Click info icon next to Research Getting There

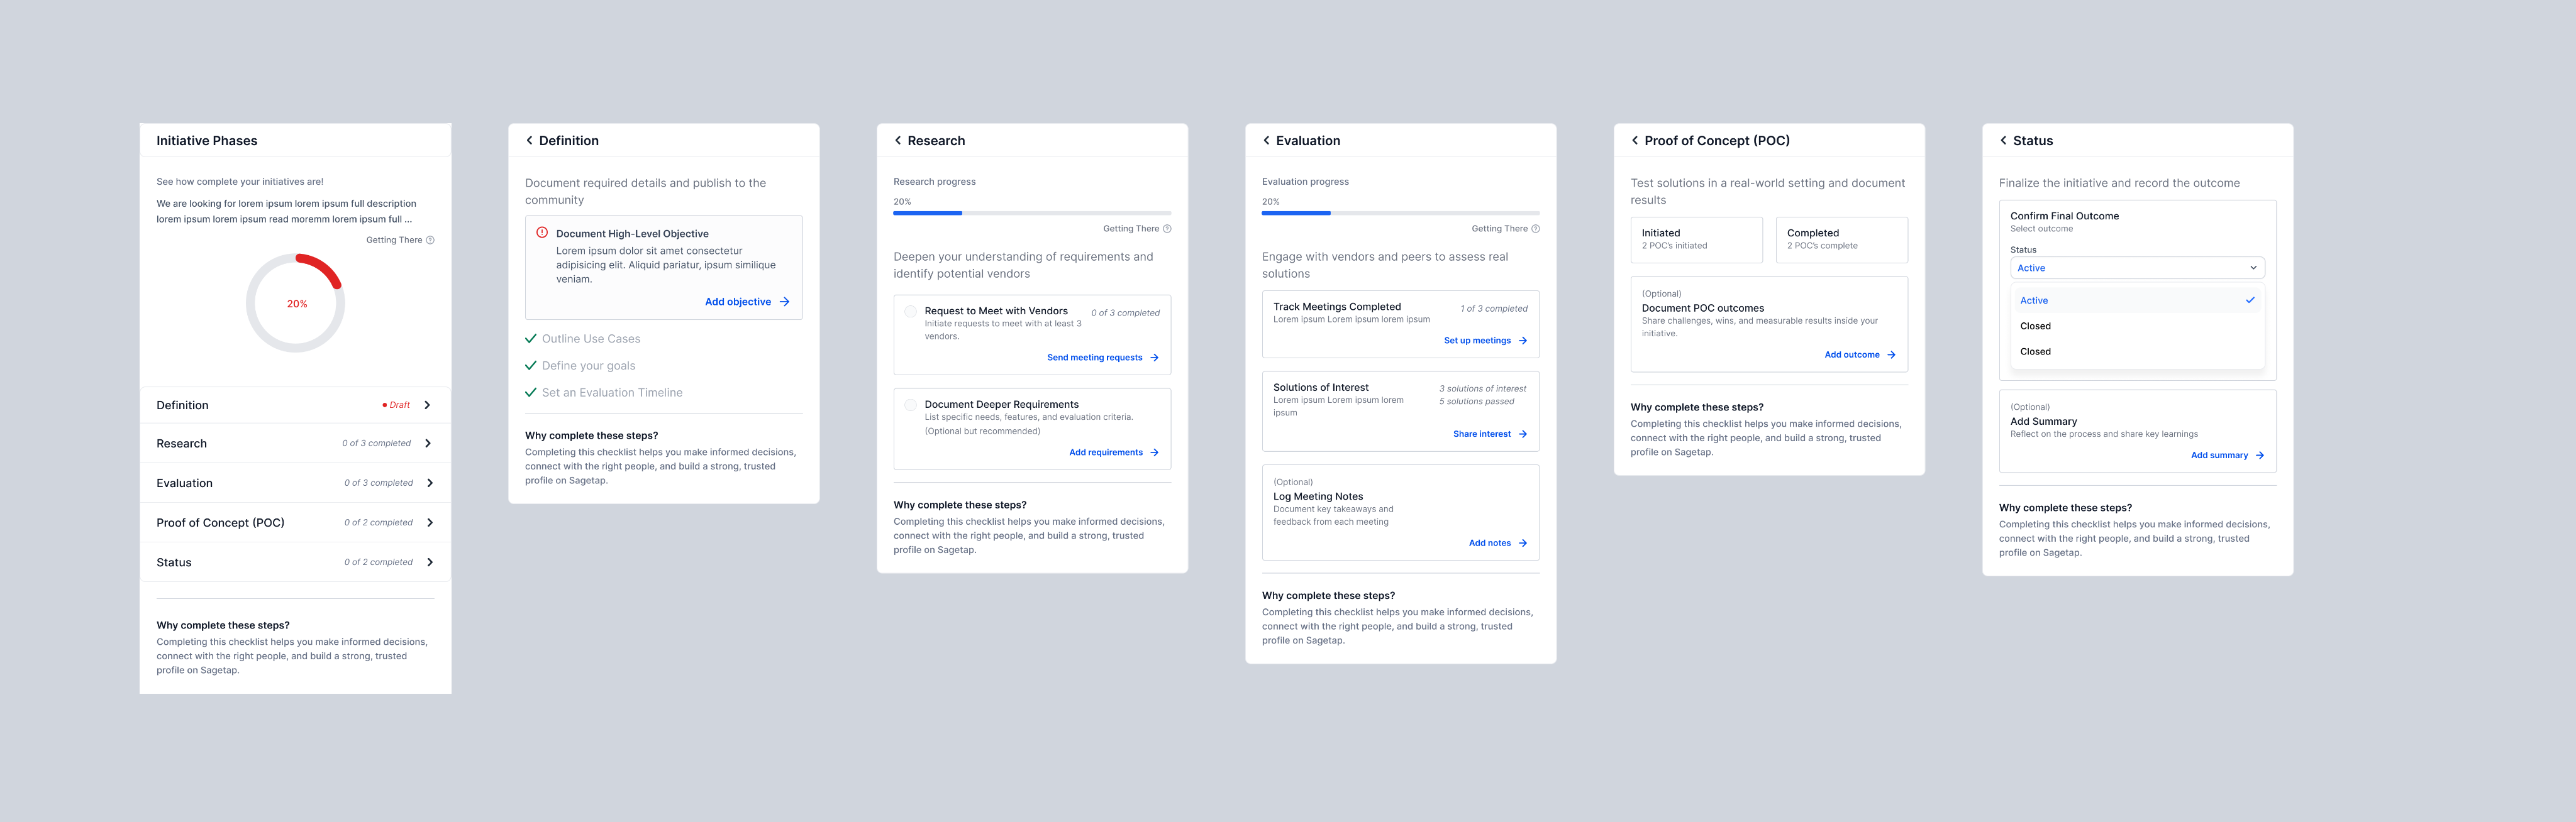tap(1167, 229)
